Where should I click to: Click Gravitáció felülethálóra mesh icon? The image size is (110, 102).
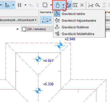point(57,34)
